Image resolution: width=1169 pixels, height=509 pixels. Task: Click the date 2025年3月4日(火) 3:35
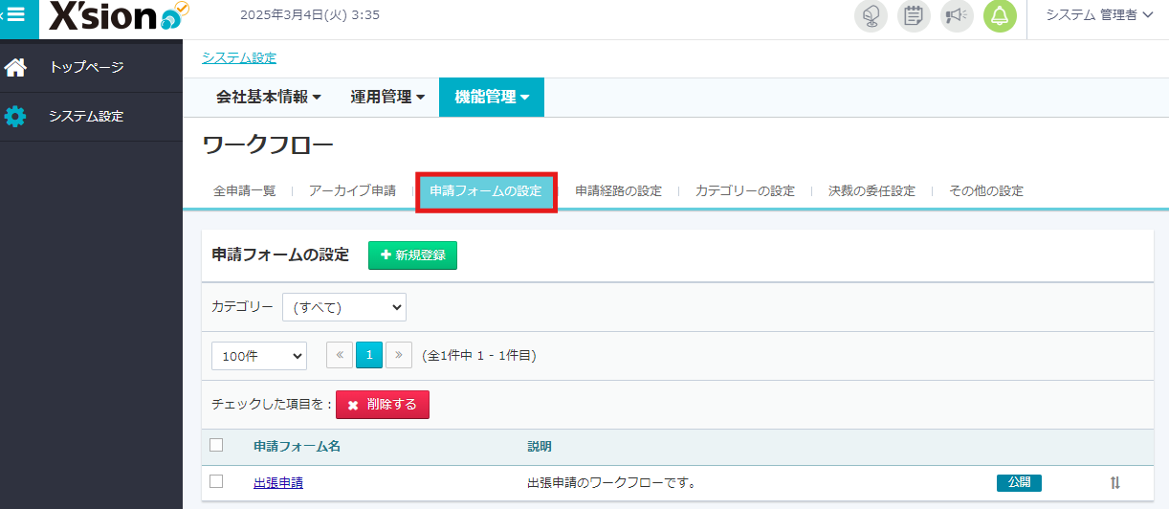[310, 14]
